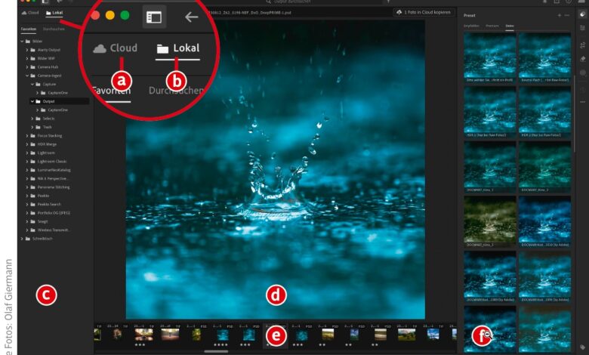Click the small Cloud icon tab at top left
This screenshot has height=355, width=589.
[x=30, y=13]
